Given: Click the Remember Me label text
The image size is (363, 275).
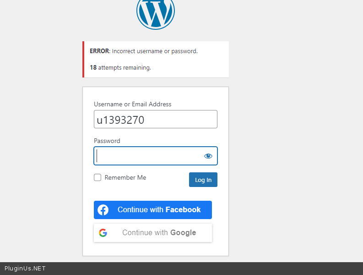Looking at the screenshot, I should [x=125, y=177].
